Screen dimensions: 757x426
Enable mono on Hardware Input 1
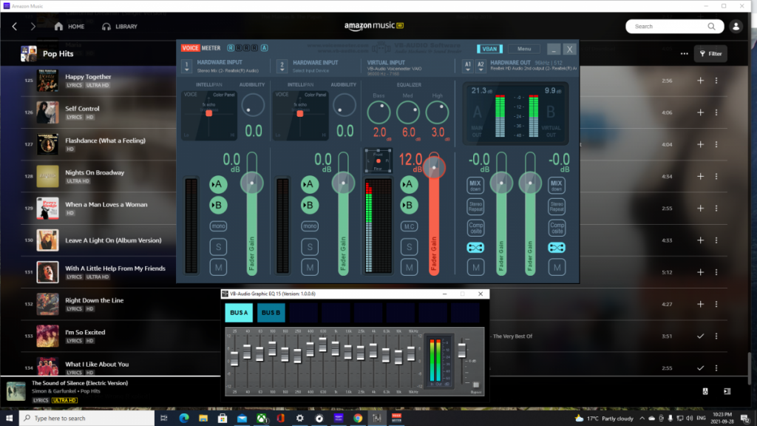[218, 226]
